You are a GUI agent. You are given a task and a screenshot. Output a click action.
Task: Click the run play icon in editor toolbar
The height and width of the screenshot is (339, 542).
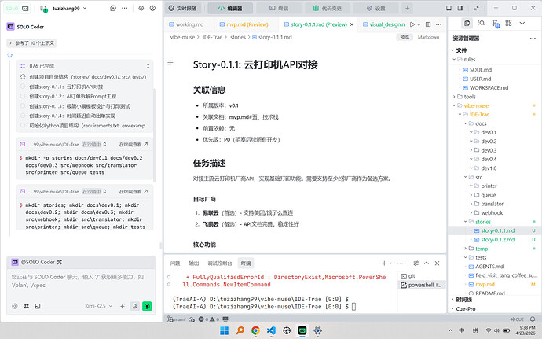click(412, 24)
